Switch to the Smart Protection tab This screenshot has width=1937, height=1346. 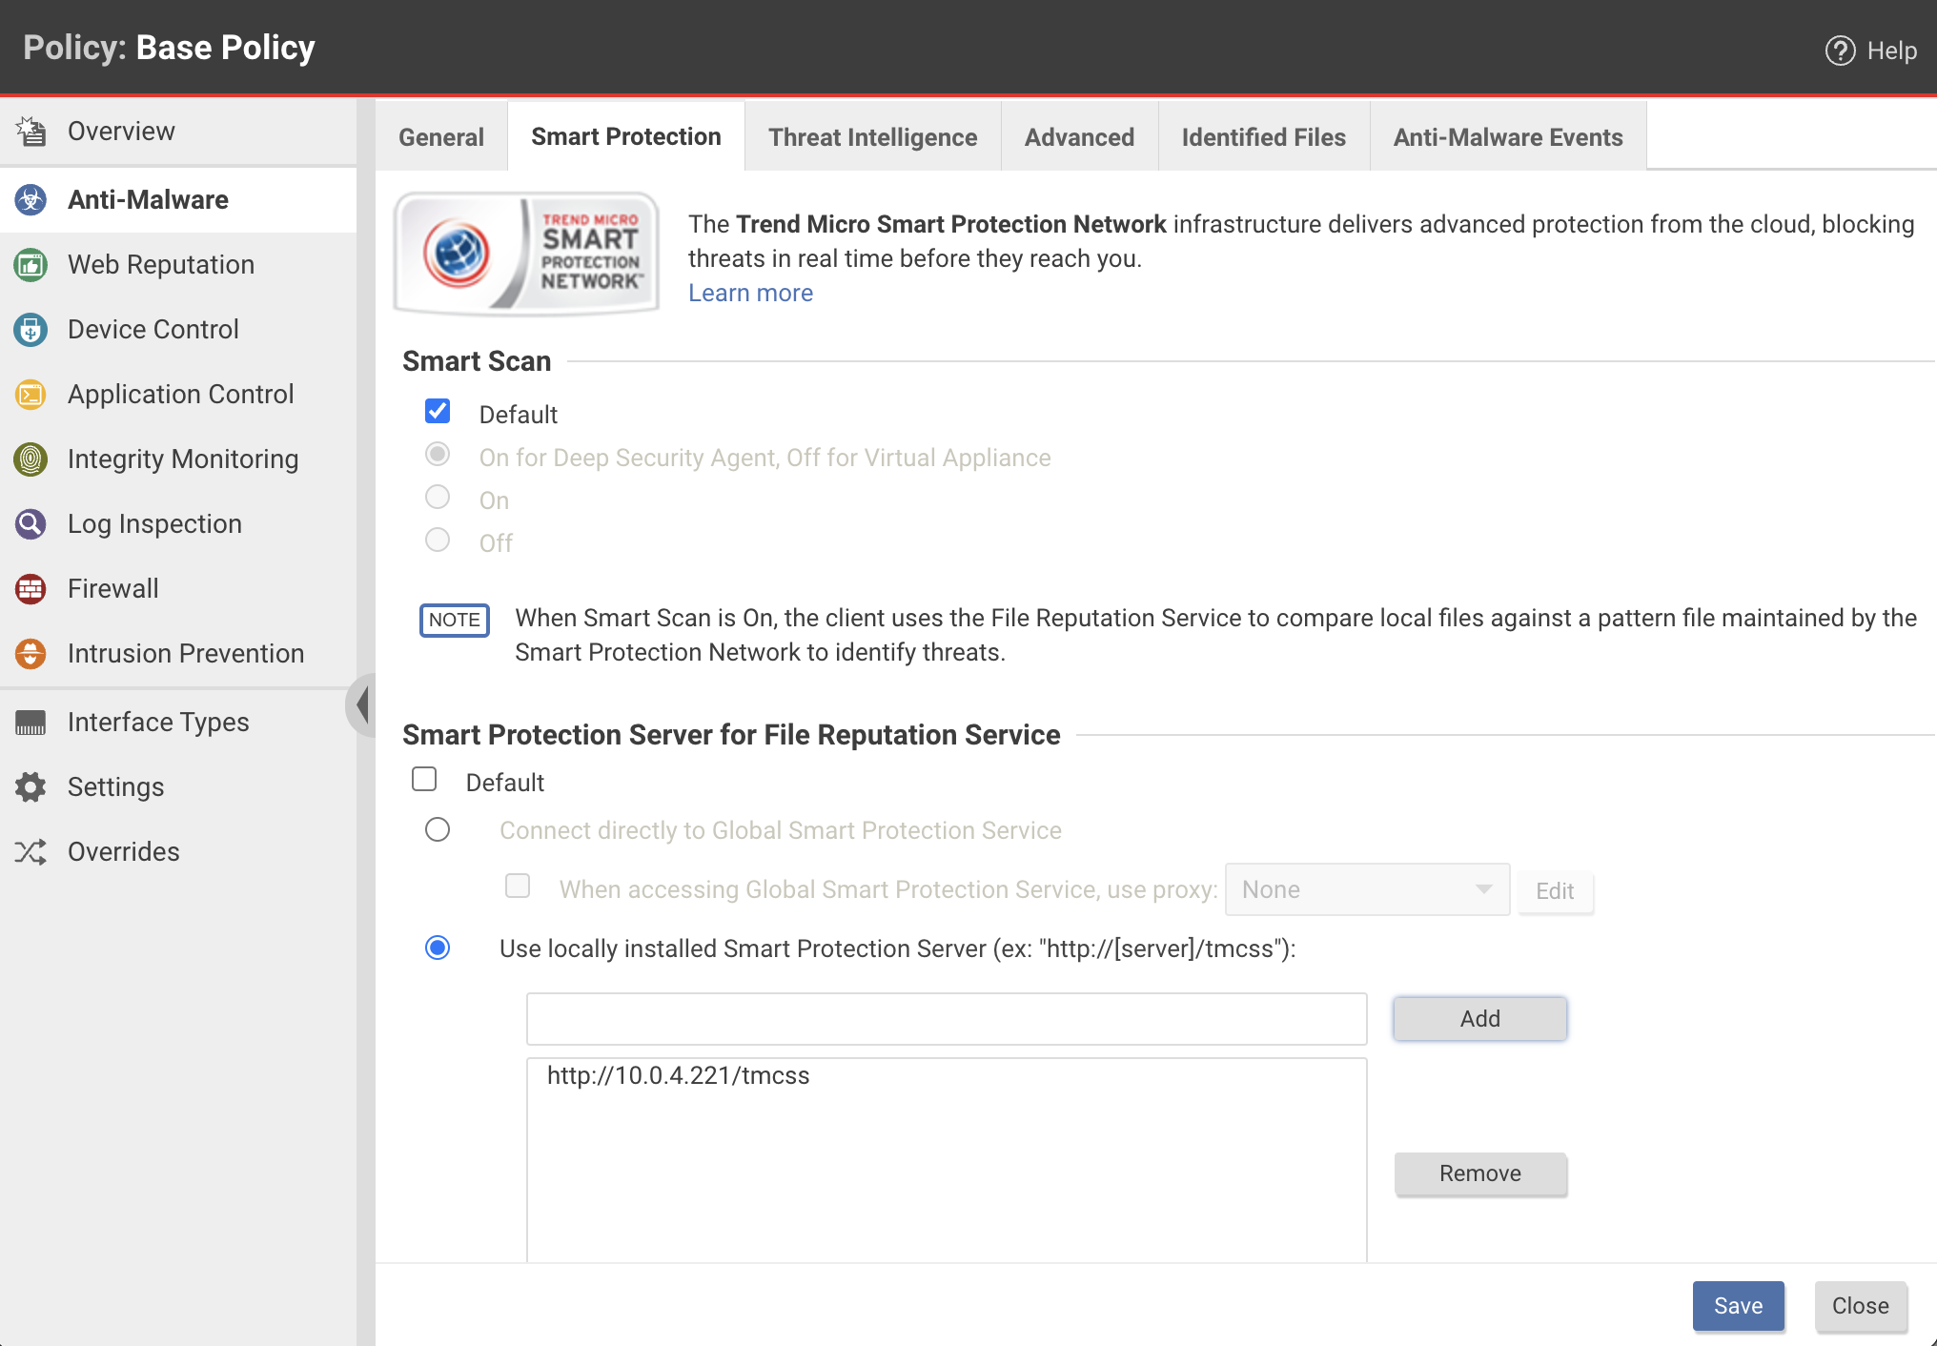(626, 136)
